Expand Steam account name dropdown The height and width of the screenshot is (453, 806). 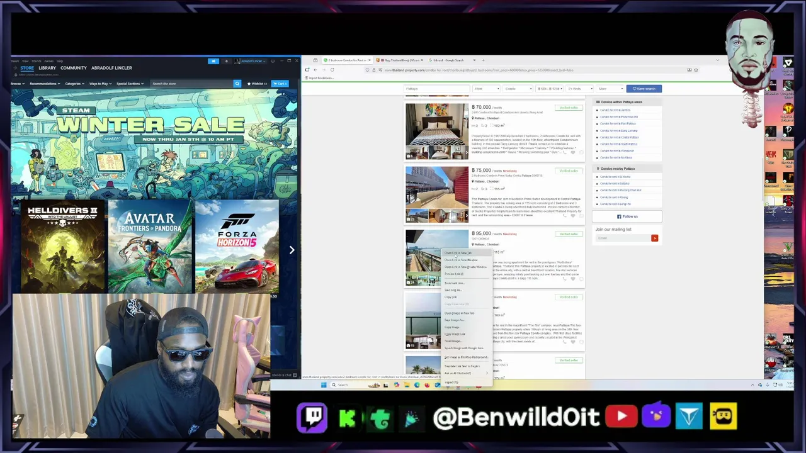253,61
